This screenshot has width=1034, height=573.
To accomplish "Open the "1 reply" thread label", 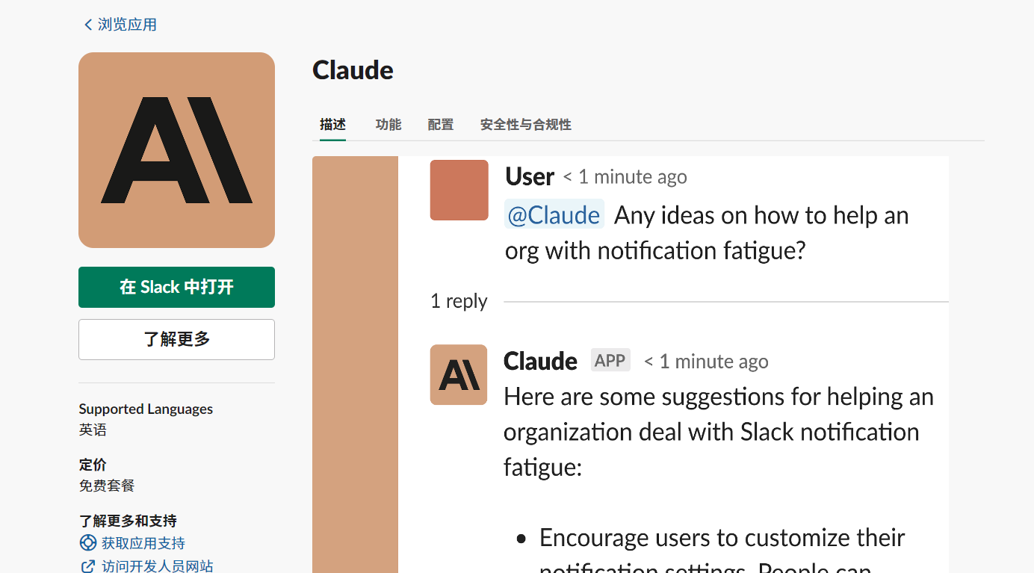I will point(459,301).
